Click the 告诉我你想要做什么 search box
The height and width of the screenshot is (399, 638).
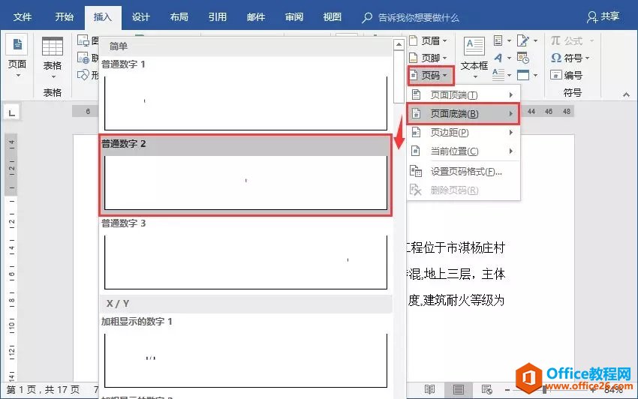[411, 17]
